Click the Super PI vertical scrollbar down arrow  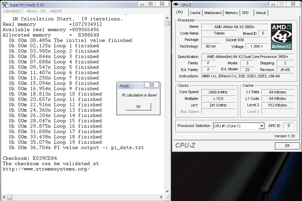tap(167, 192)
